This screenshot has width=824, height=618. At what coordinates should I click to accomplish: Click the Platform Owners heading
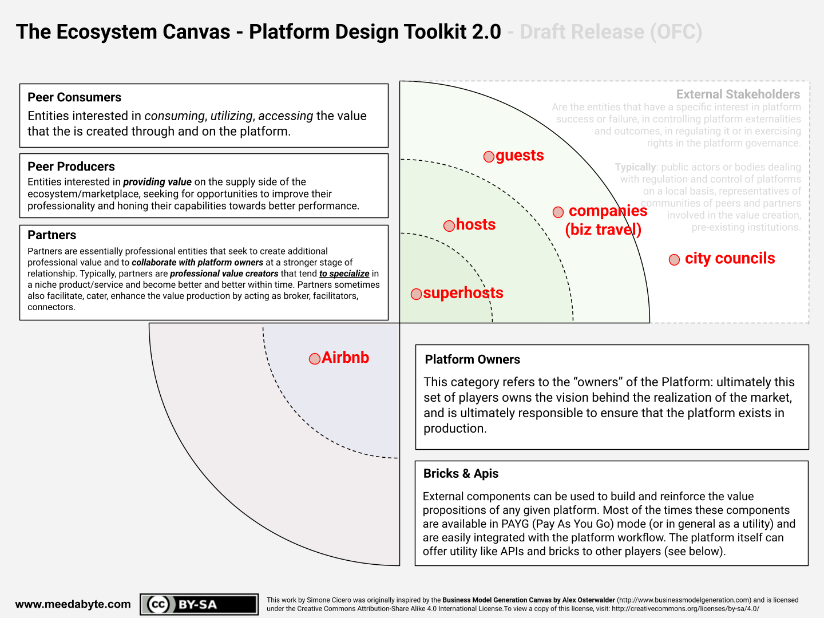coord(473,359)
